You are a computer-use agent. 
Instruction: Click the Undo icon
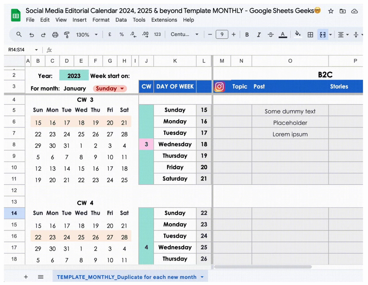point(32,34)
